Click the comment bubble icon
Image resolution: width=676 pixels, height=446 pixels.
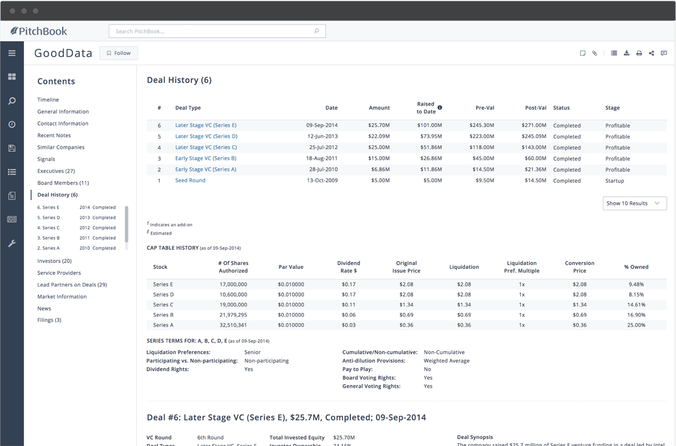pyautogui.click(x=664, y=53)
